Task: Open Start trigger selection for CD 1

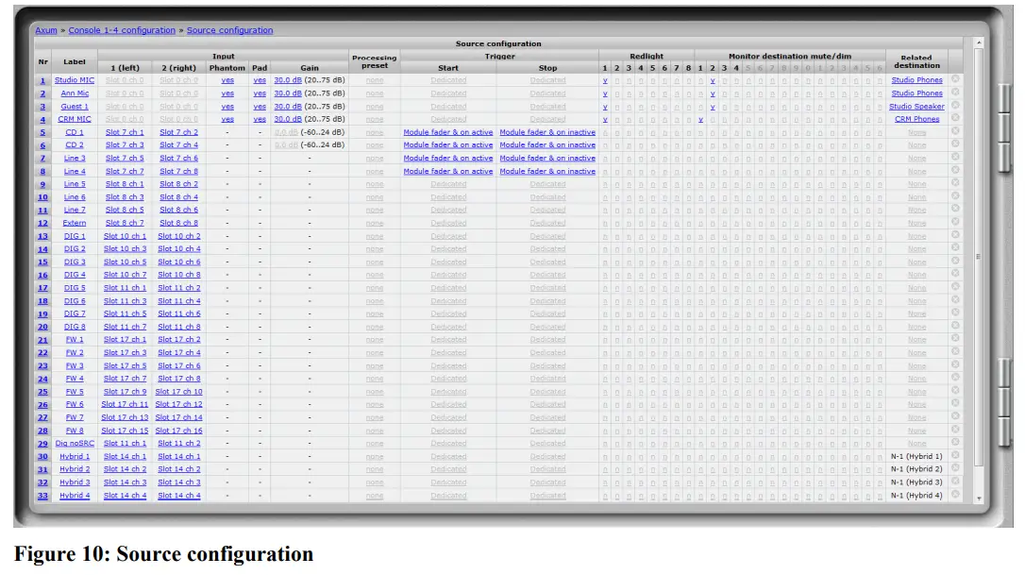Action: pos(448,132)
